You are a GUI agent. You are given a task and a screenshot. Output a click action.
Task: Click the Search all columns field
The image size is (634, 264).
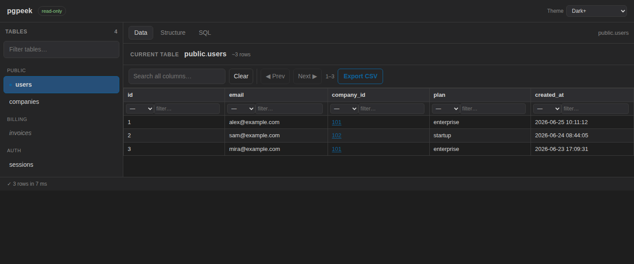(x=177, y=76)
